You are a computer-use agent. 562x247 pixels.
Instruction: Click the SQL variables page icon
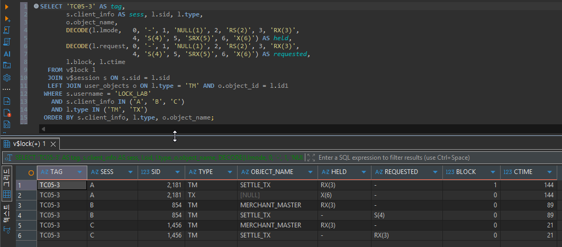point(7,124)
